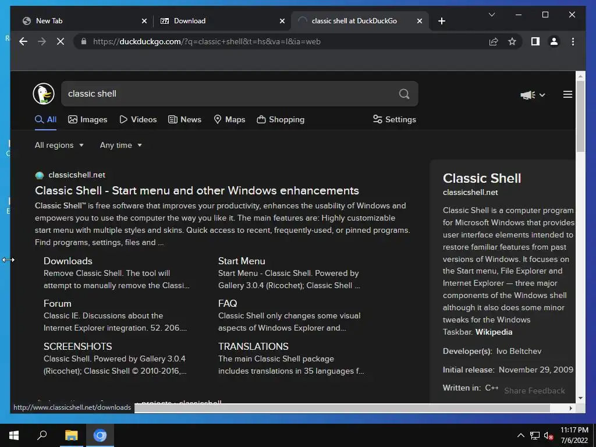This screenshot has width=596, height=447.
Task: Click the browser address bar URL
Action: pyautogui.click(x=207, y=41)
